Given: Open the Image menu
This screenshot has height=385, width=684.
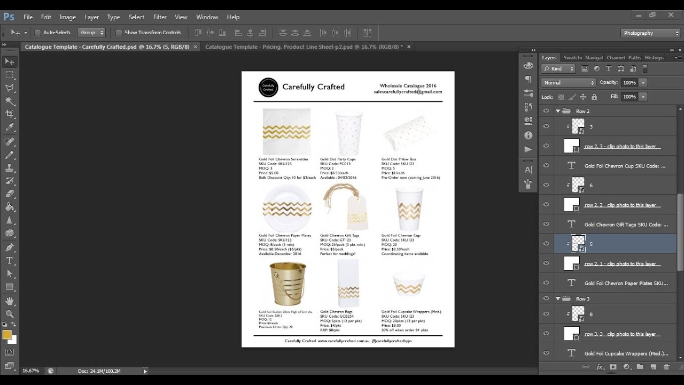Looking at the screenshot, I should [67, 17].
